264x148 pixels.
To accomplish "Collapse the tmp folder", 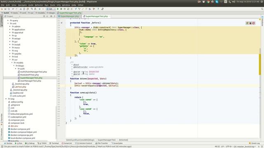I will (6, 99).
